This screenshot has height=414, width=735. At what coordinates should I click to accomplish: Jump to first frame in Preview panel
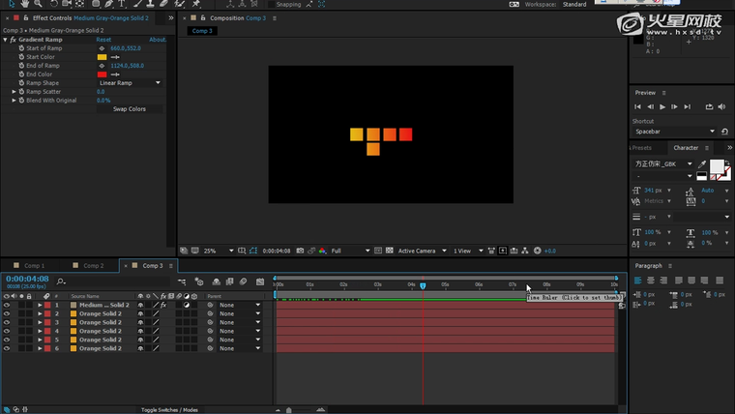coord(638,106)
